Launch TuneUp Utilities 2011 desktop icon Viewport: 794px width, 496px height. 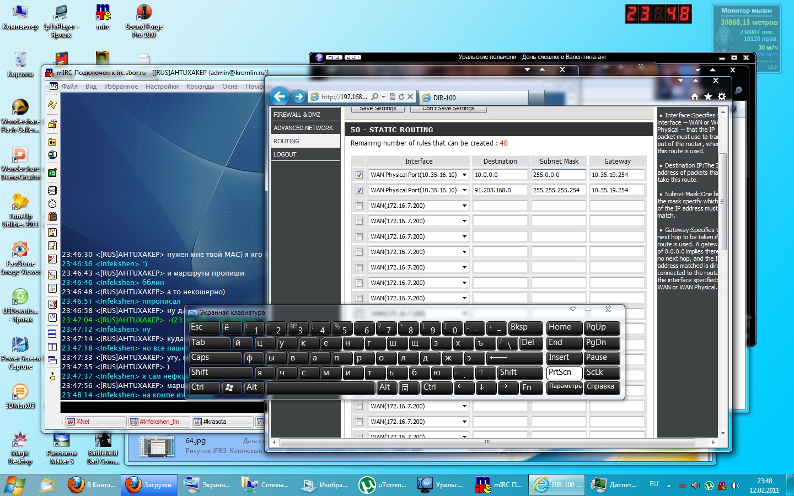tap(20, 211)
